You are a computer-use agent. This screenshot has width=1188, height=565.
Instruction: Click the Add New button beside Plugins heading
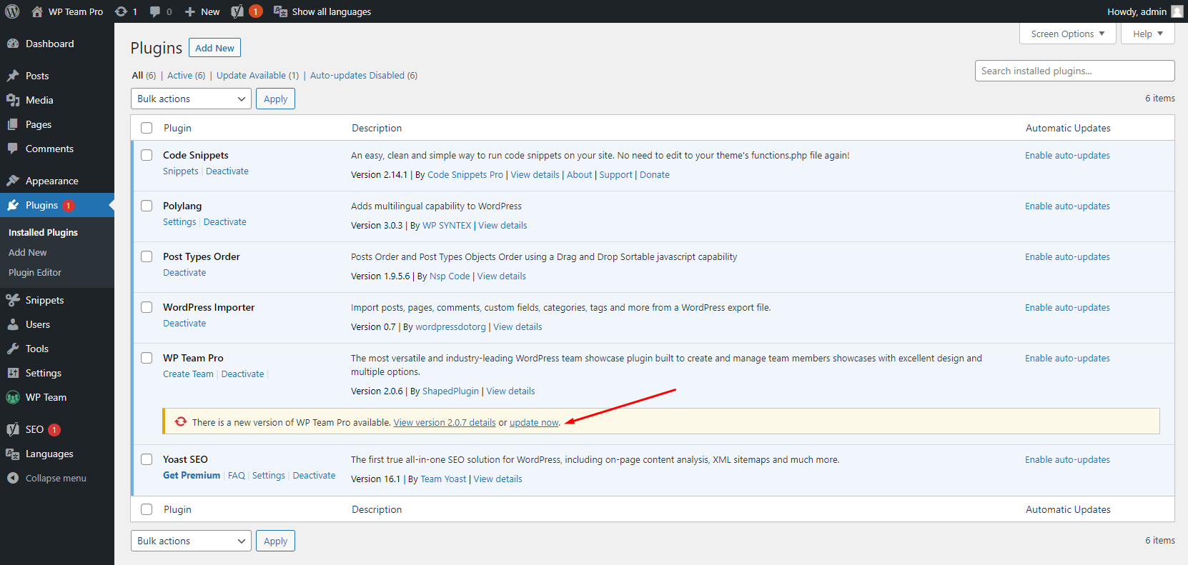pos(214,48)
